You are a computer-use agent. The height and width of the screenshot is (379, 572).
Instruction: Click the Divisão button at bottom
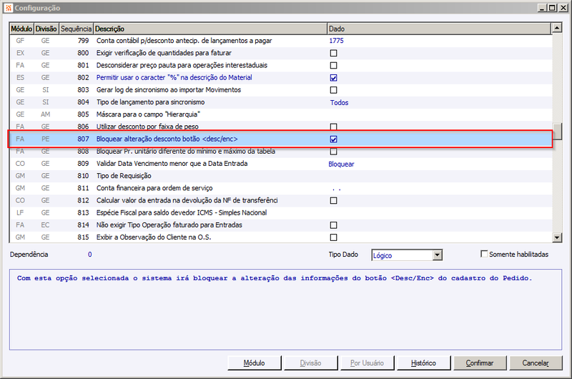coord(311,363)
